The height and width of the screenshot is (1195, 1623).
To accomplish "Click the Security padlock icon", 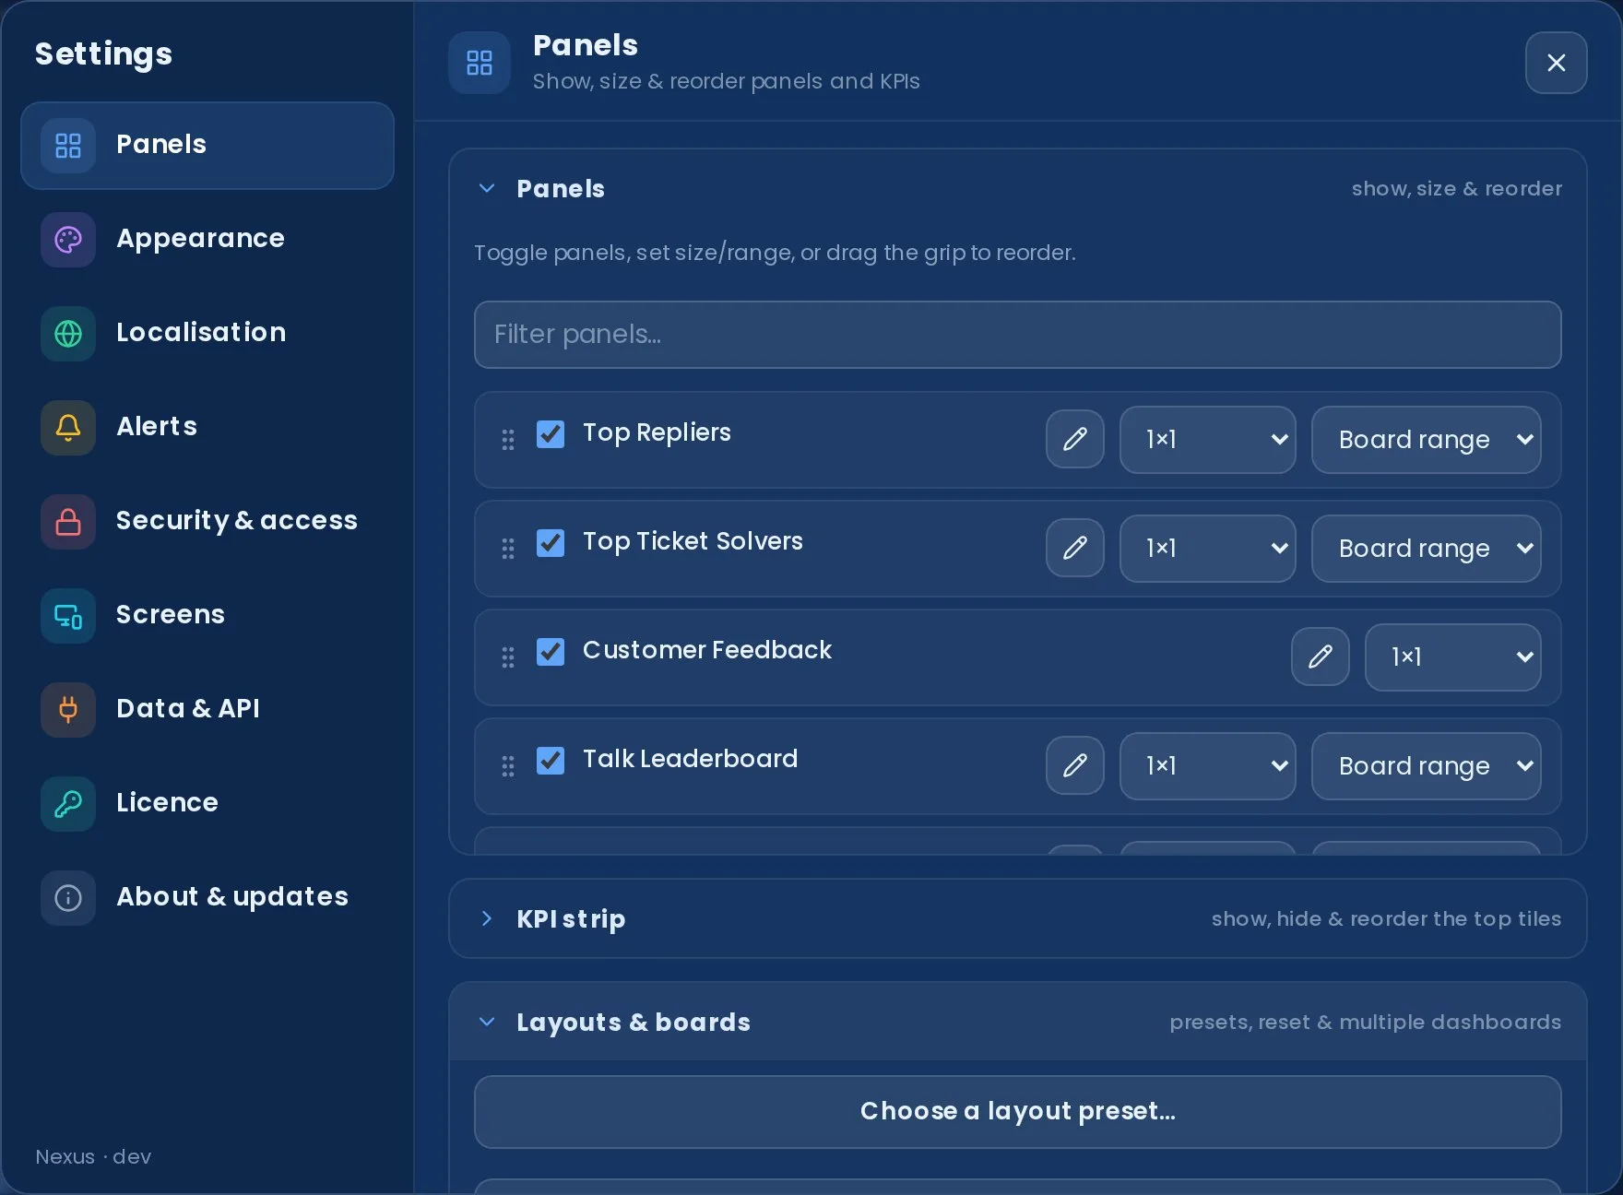I will click(68, 522).
